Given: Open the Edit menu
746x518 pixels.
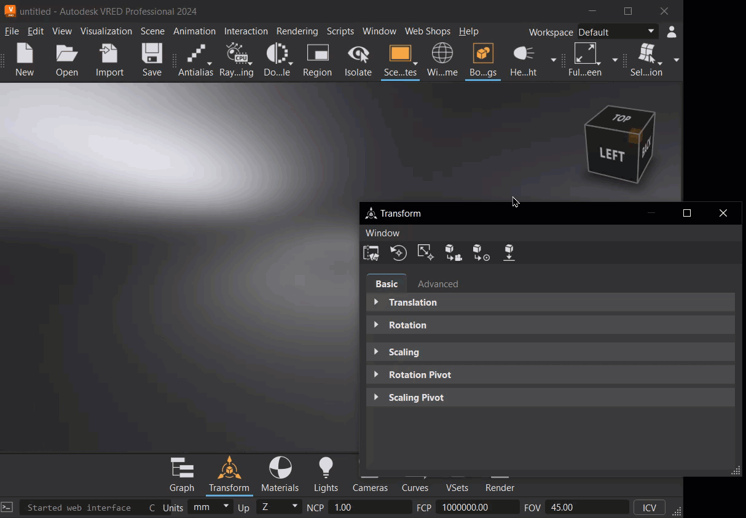Looking at the screenshot, I should (x=36, y=31).
